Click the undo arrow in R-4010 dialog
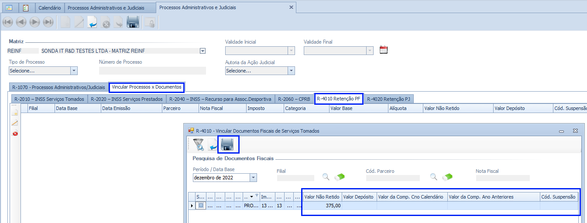 (x=213, y=146)
